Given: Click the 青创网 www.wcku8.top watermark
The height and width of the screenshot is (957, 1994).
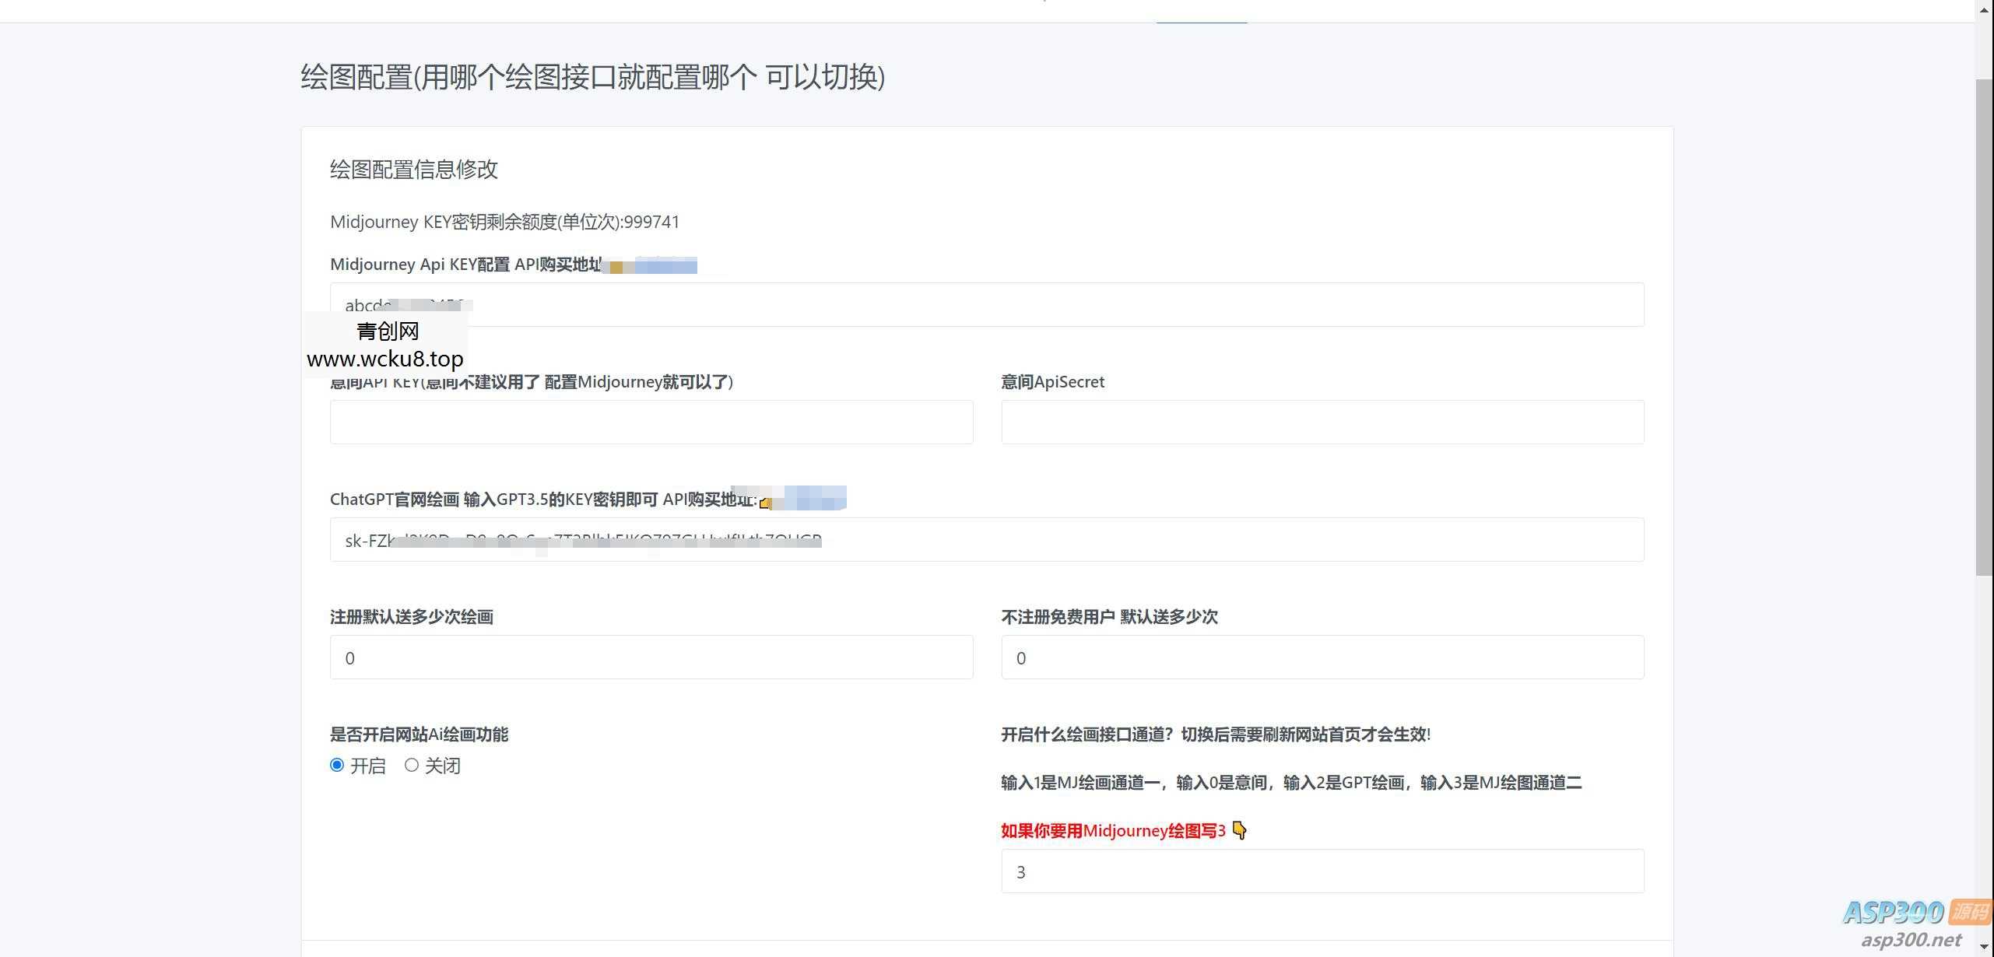Looking at the screenshot, I should (385, 344).
